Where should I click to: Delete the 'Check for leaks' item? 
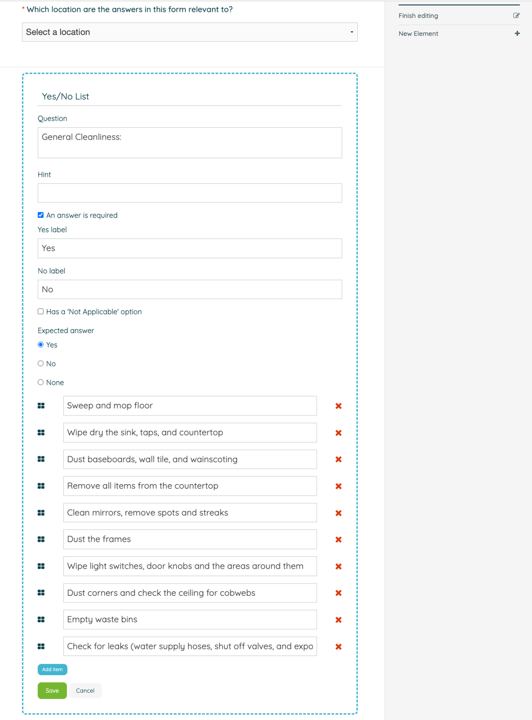coord(338,646)
